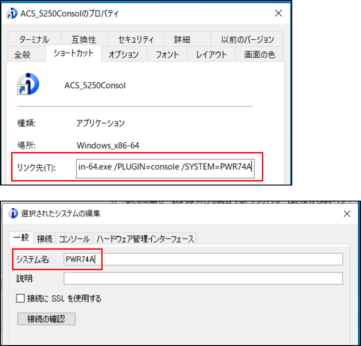Select the 一般 tab in system edit dialog

[x=21, y=238]
